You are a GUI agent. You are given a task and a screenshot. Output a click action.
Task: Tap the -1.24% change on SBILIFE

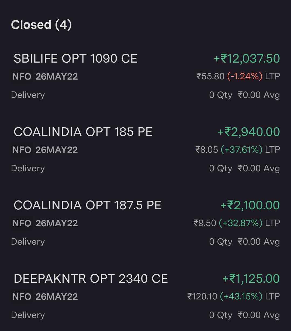tap(245, 76)
